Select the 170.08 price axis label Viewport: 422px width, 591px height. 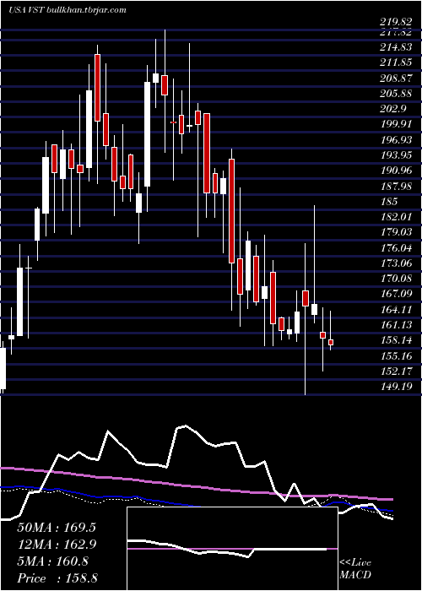(396, 279)
